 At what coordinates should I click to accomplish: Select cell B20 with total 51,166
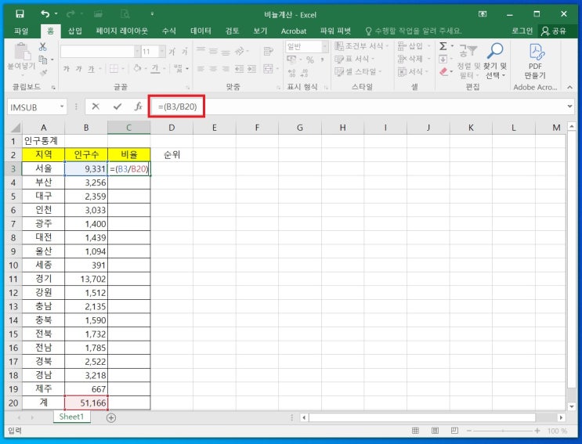[86, 402]
